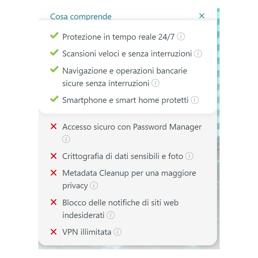
Task: Select the red X next to Crittografia di dati sensibili
Action: (53, 155)
